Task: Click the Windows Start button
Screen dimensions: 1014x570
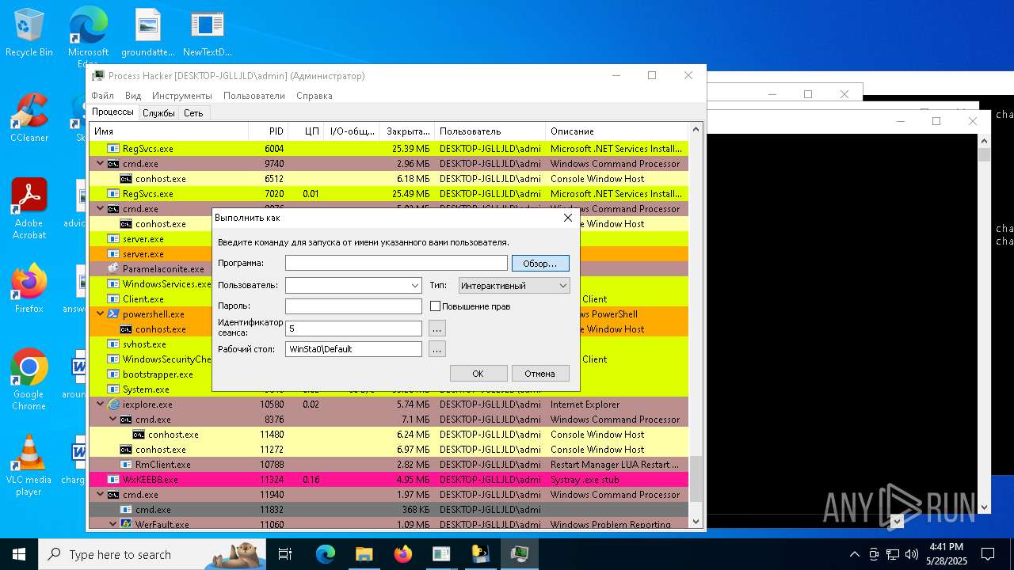Action: point(19,554)
